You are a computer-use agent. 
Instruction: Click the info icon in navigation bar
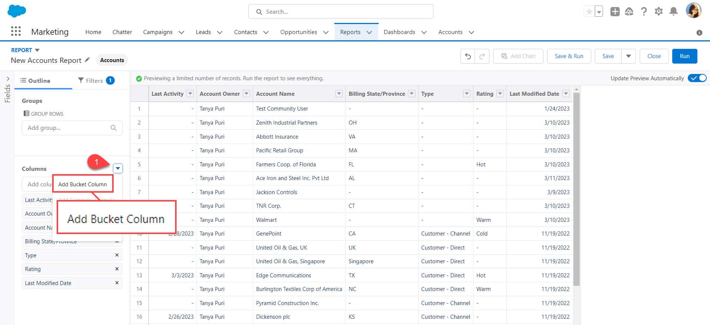pyautogui.click(x=699, y=33)
